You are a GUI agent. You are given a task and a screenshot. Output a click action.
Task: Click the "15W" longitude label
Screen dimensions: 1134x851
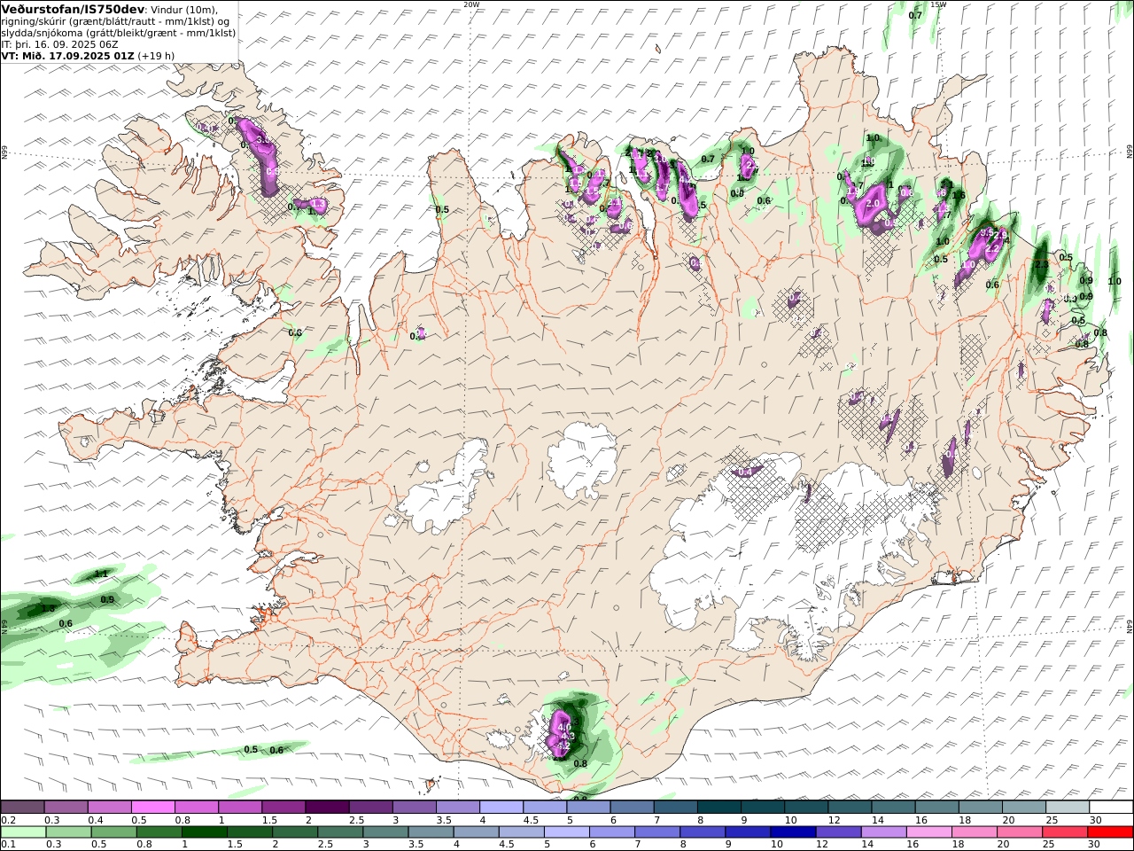(938, 4)
